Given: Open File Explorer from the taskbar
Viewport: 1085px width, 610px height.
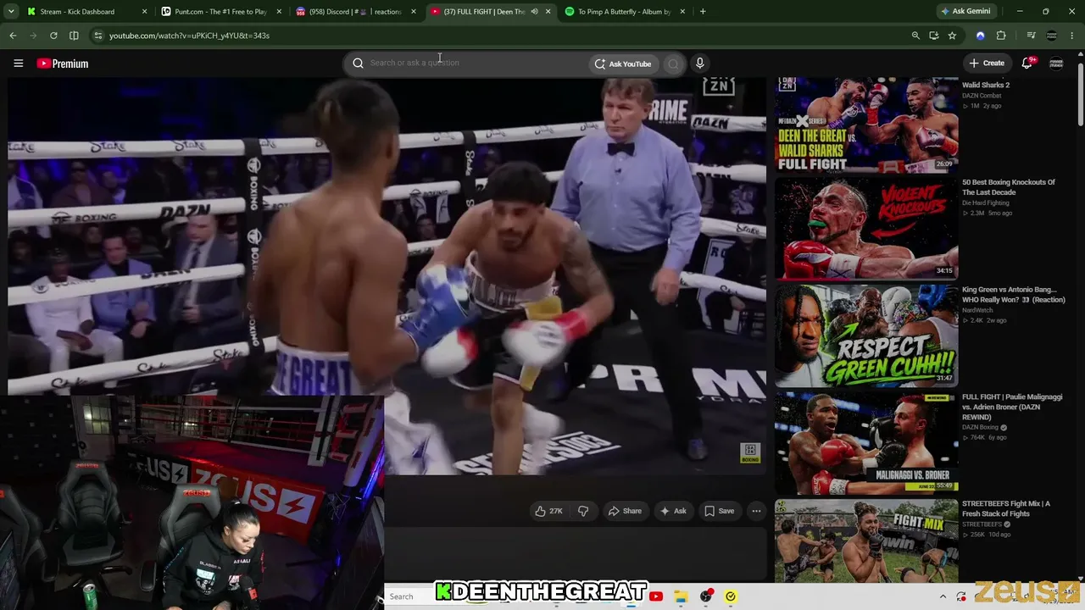Looking at the screenshot, I should point(681,596).
